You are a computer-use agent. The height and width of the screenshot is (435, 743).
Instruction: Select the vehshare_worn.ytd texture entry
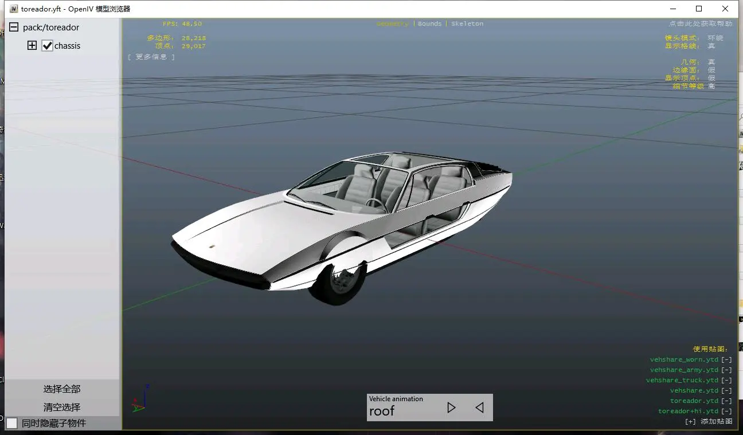(684, 360)
